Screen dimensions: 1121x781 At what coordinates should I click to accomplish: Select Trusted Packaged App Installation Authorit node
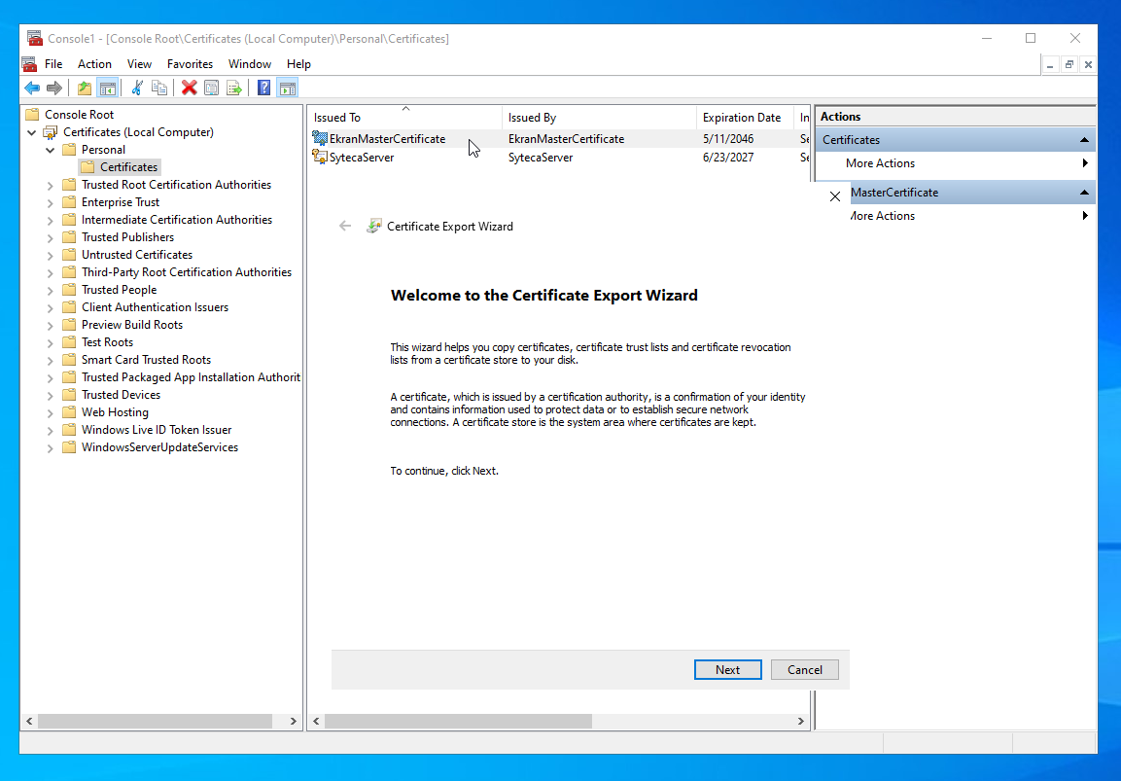tap(191, 377)
